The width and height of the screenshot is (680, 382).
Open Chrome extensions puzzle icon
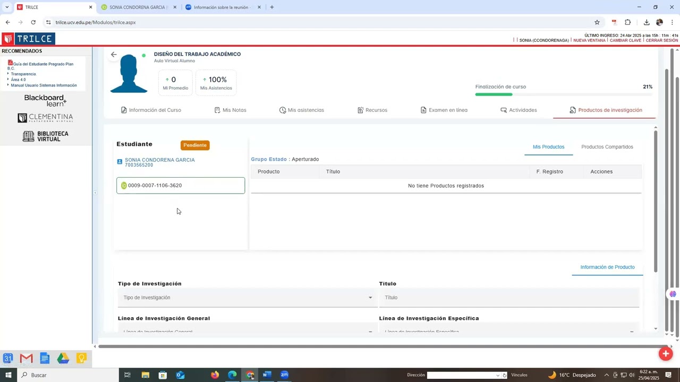627,22
